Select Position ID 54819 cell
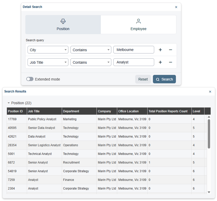Screen dimensions: 217x201 tap(17, 171)
